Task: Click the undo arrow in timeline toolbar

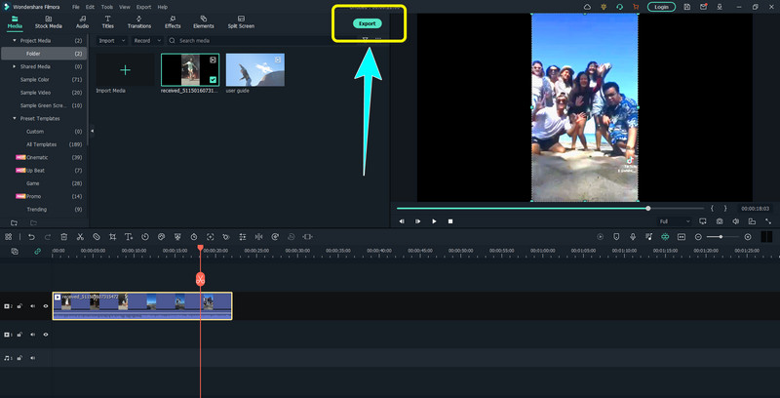Action: click(31, 237)
